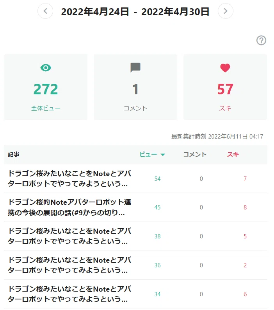Click the green eye views icon
274x310 pixels.
click(46, 68)
